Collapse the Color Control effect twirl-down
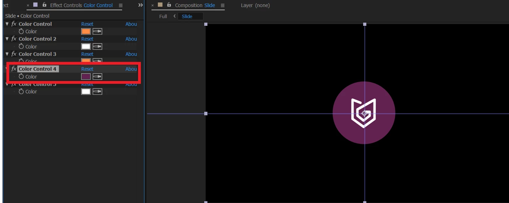 coord(7,24)
